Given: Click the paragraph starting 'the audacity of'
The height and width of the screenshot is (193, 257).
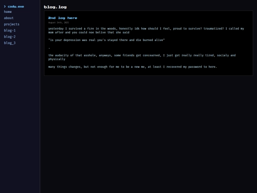Looking at the screenshot, I should click(142, 57).
